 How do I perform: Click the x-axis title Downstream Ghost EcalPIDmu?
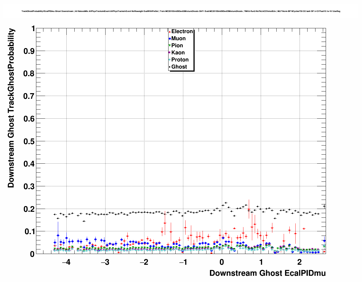(x=267, y=273)
